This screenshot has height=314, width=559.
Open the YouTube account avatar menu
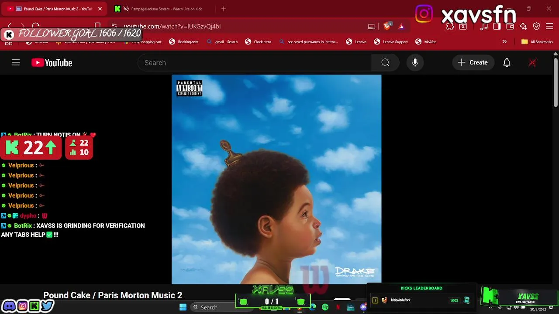[532, 63]
